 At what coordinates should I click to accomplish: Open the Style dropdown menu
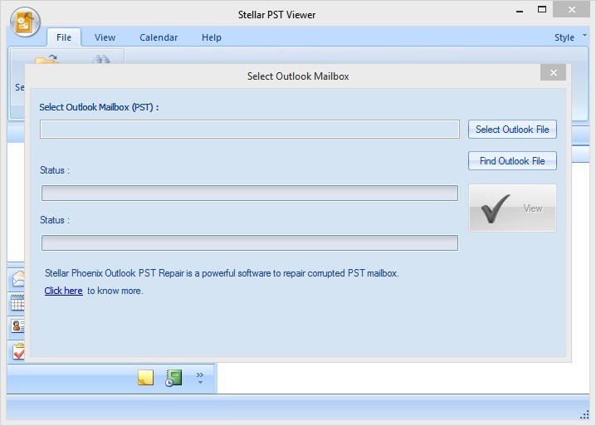click(570, 37)
